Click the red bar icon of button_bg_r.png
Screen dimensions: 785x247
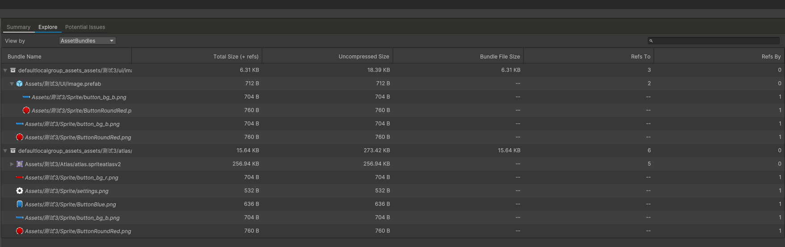click(19, 177)
